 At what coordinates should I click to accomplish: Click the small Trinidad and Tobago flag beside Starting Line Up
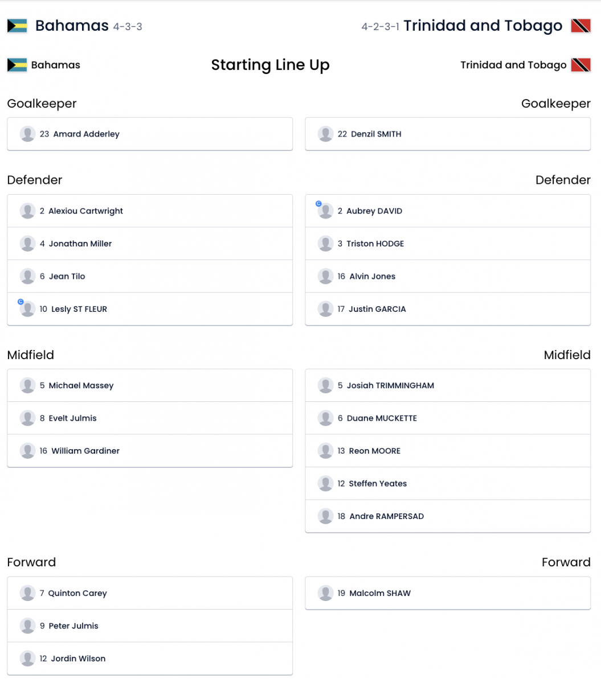coord(580,65)
